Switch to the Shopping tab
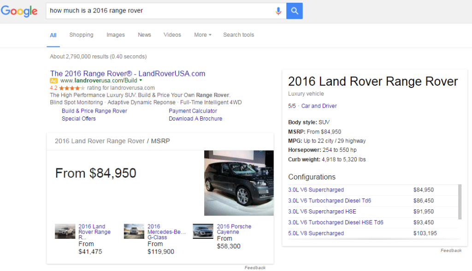Screen dimensions: 472x271 81,35
